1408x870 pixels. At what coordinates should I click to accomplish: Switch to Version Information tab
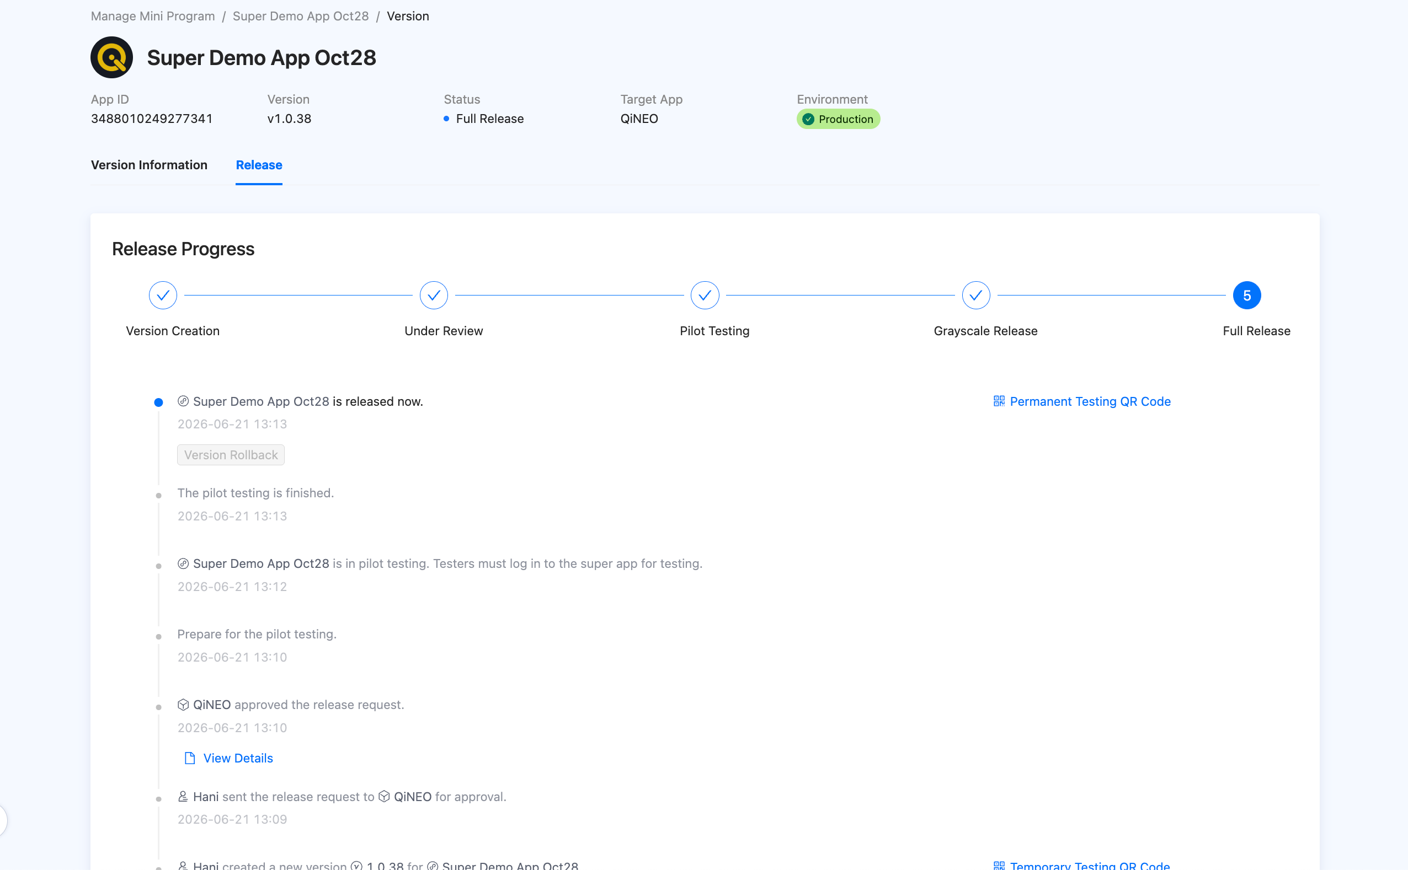coord(149,165)
